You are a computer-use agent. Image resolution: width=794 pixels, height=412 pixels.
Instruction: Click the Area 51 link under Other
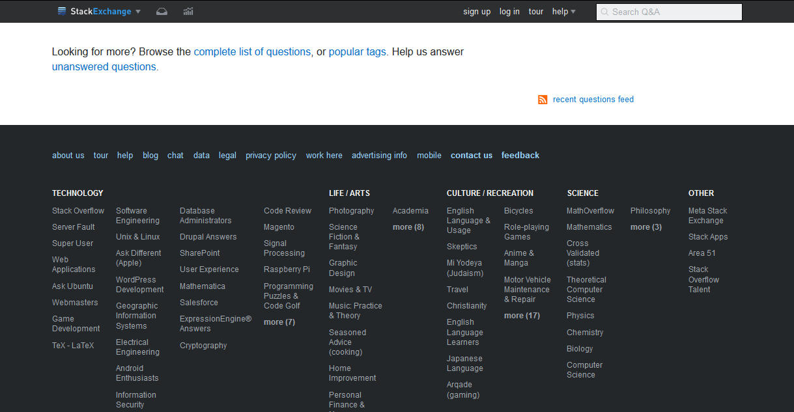[x=702, y=253]
